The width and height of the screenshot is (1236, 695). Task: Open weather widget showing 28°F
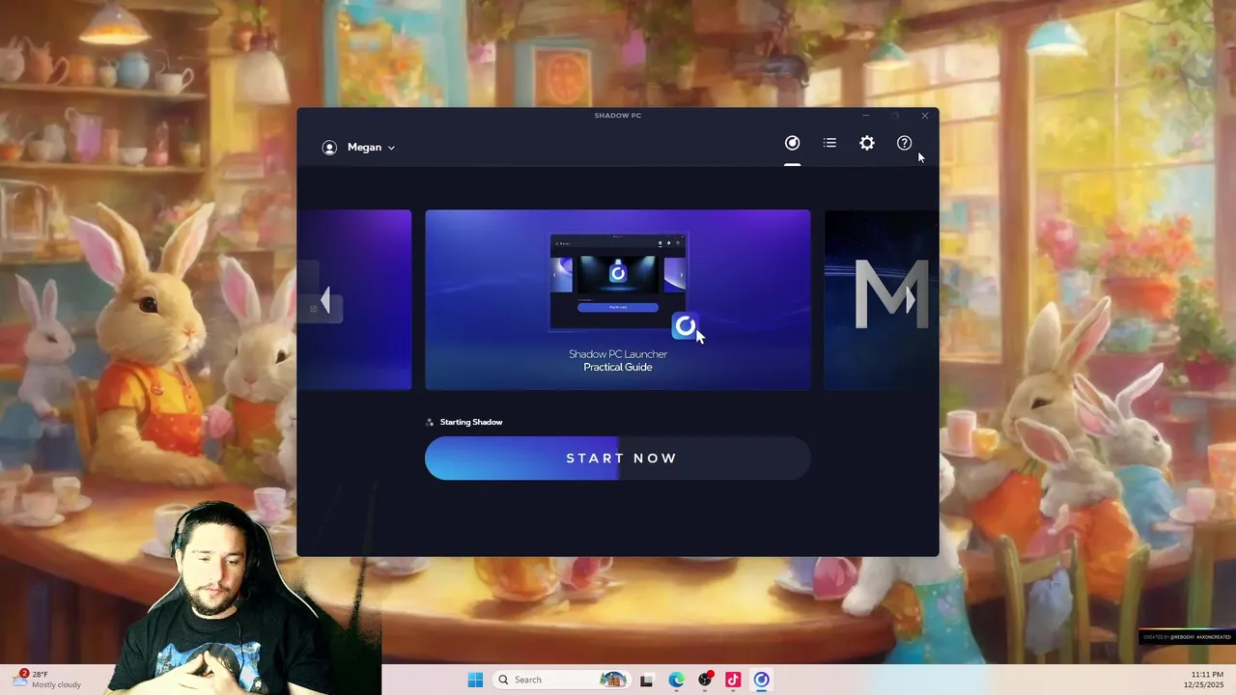click(x=48, y=680)
